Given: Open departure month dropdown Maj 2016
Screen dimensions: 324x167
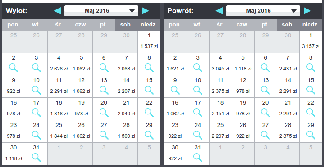Looking at the screenshot, I should [x=101, y=11].
